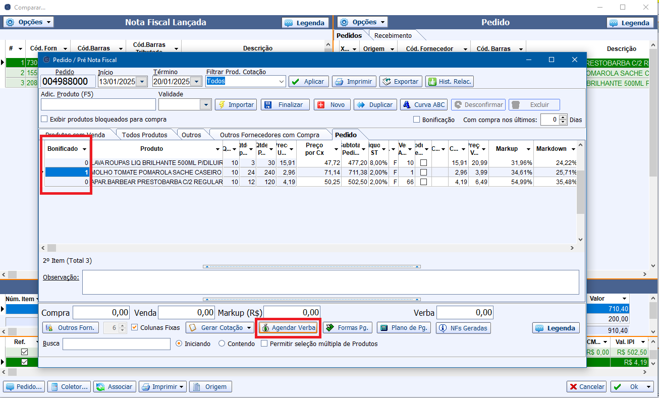Viewport: 659px width, 398px height.
Task: Click the Agendar Verba money icon button
Action: click(289, 328)
